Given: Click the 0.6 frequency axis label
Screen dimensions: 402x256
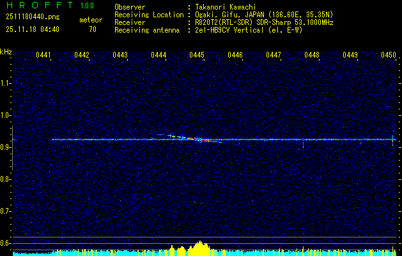Looking at the screenshot, I should point(6,243).
